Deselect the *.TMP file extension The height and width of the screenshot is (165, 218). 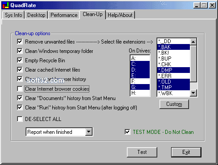click(x=174, y=88)
